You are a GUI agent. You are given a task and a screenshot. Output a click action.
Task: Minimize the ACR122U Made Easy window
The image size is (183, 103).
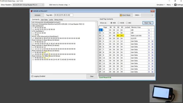[169, 1]
